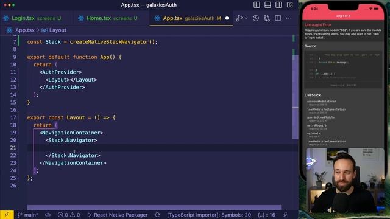Viewport: 390px width, 219px height.
Task: Click the packager refresh icon
Action: click(x=157, y=215)
